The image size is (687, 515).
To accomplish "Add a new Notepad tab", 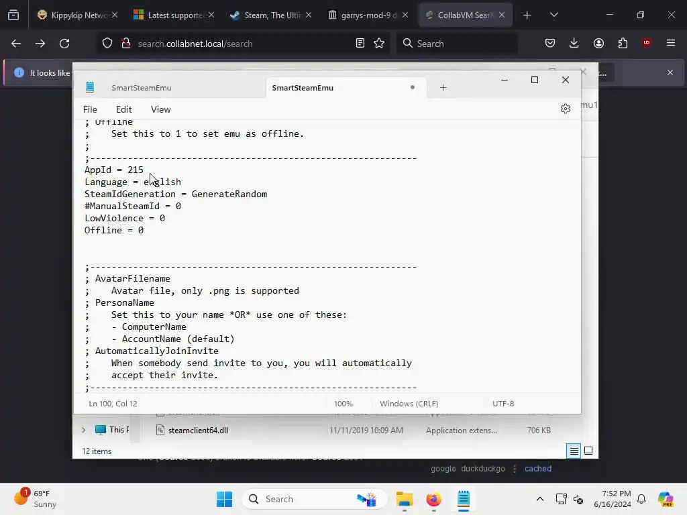I will tap(443, 88).
